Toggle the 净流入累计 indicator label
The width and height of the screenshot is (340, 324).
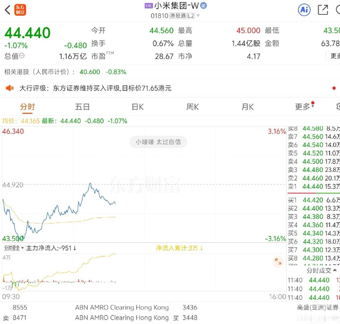(179, 248)
